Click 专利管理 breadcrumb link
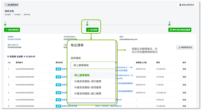The image size is (202, 111). [8, 15]
